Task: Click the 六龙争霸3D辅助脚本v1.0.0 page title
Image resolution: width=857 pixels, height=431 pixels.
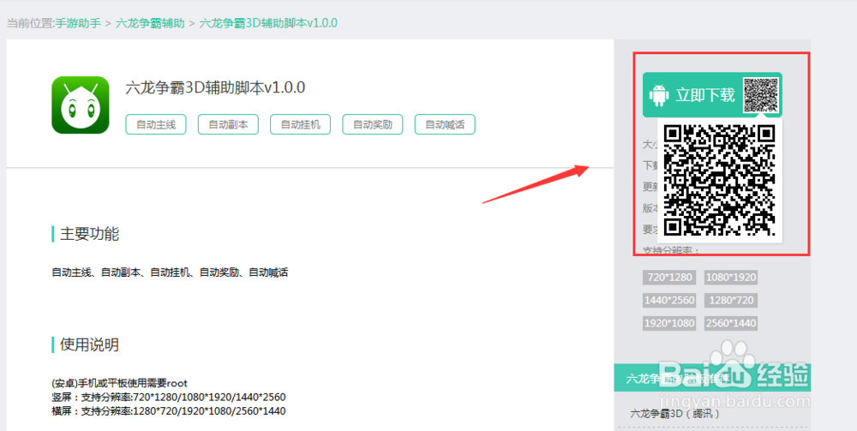Action: click(215, 87)
